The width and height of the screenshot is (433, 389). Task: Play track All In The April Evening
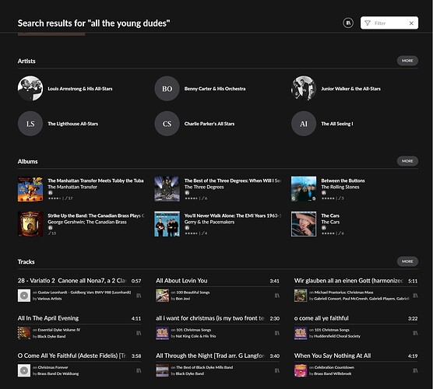(x=48, y=318)
